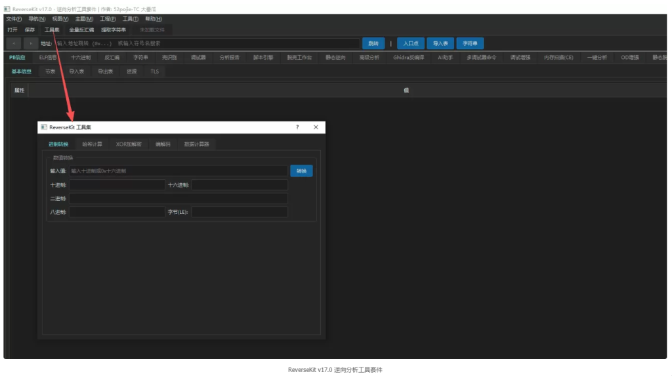Screen dimensions: 672x376
Task: Switch to the 分析报告 tab
Action: tap(229, 58)
